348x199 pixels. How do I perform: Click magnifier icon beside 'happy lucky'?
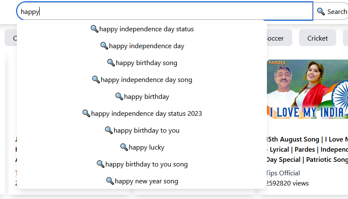[124, 147]
